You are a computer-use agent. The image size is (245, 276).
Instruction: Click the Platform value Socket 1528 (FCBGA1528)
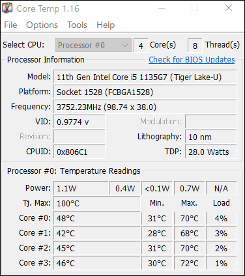[x=145, y=92]
